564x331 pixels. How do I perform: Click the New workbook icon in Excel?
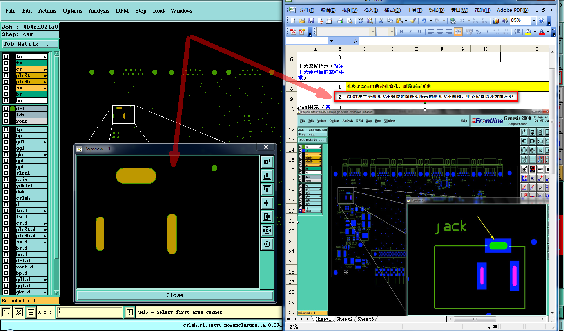click(x=293, y=21)
